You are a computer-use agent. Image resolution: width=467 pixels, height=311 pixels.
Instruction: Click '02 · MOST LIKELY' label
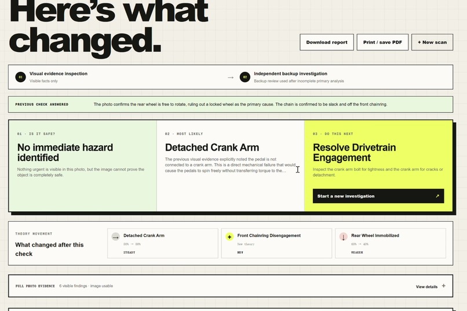coord(184,134)
